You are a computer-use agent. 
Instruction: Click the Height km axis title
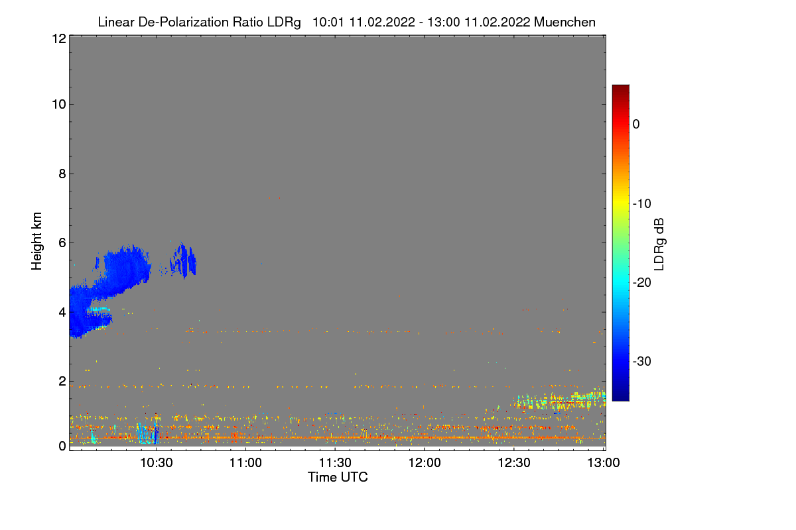tap(37, 241)
